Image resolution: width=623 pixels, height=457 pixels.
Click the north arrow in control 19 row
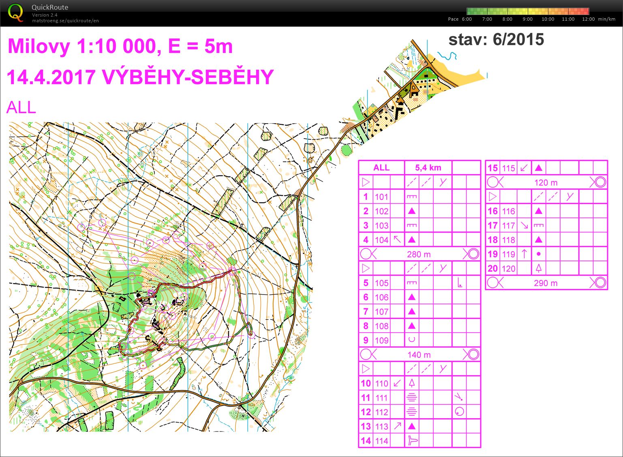click(x=524, y=254)
